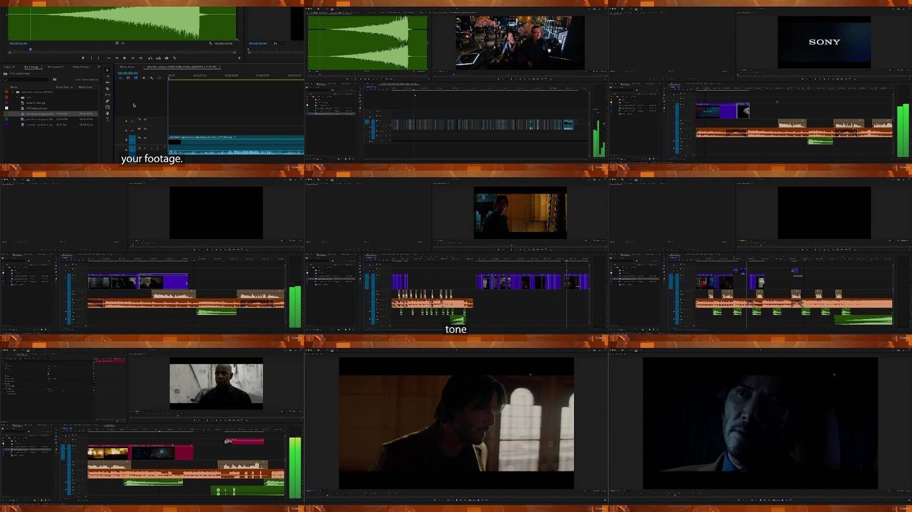This screenshot has width=912, height=512.
Task: Click the bin search input field
Action: point(28,79)
